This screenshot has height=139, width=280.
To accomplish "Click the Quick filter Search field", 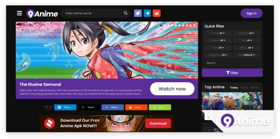I will (232, 63).
